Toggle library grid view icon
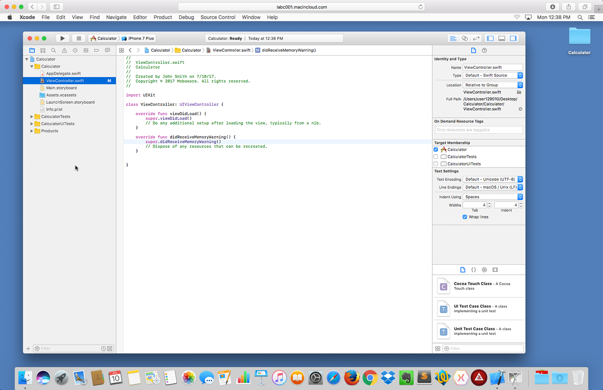 (438, 348)
